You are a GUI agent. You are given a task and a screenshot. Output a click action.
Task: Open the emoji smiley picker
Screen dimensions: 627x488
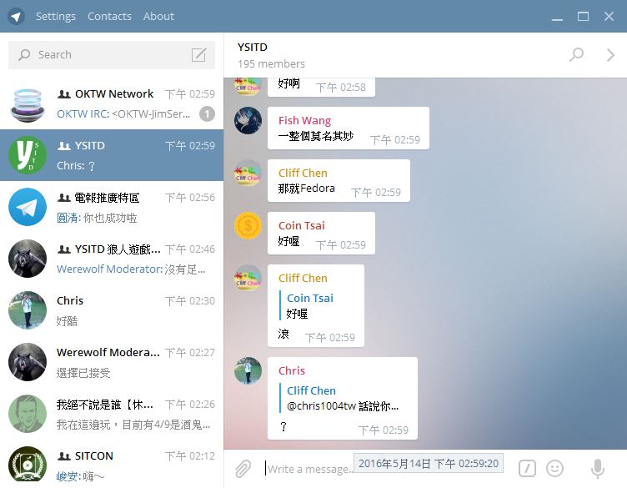point(554,469)
